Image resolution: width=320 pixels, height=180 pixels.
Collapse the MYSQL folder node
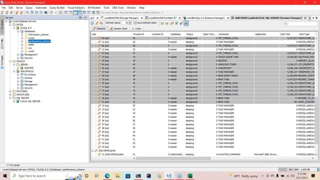[10, 24]
